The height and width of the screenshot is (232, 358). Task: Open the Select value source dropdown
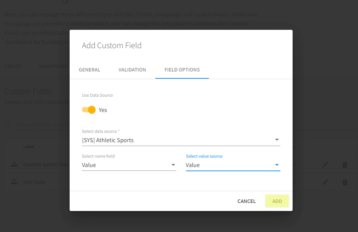[233, 165]
